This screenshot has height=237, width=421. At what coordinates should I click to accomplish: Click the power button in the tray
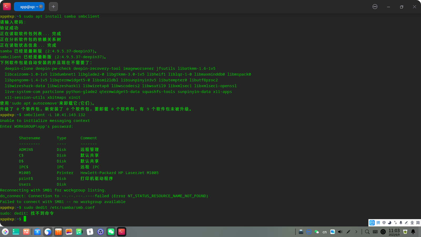(383, 232)
